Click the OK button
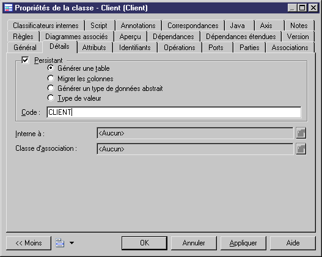Viewport: 322px width, 257px height. [144, 243]
